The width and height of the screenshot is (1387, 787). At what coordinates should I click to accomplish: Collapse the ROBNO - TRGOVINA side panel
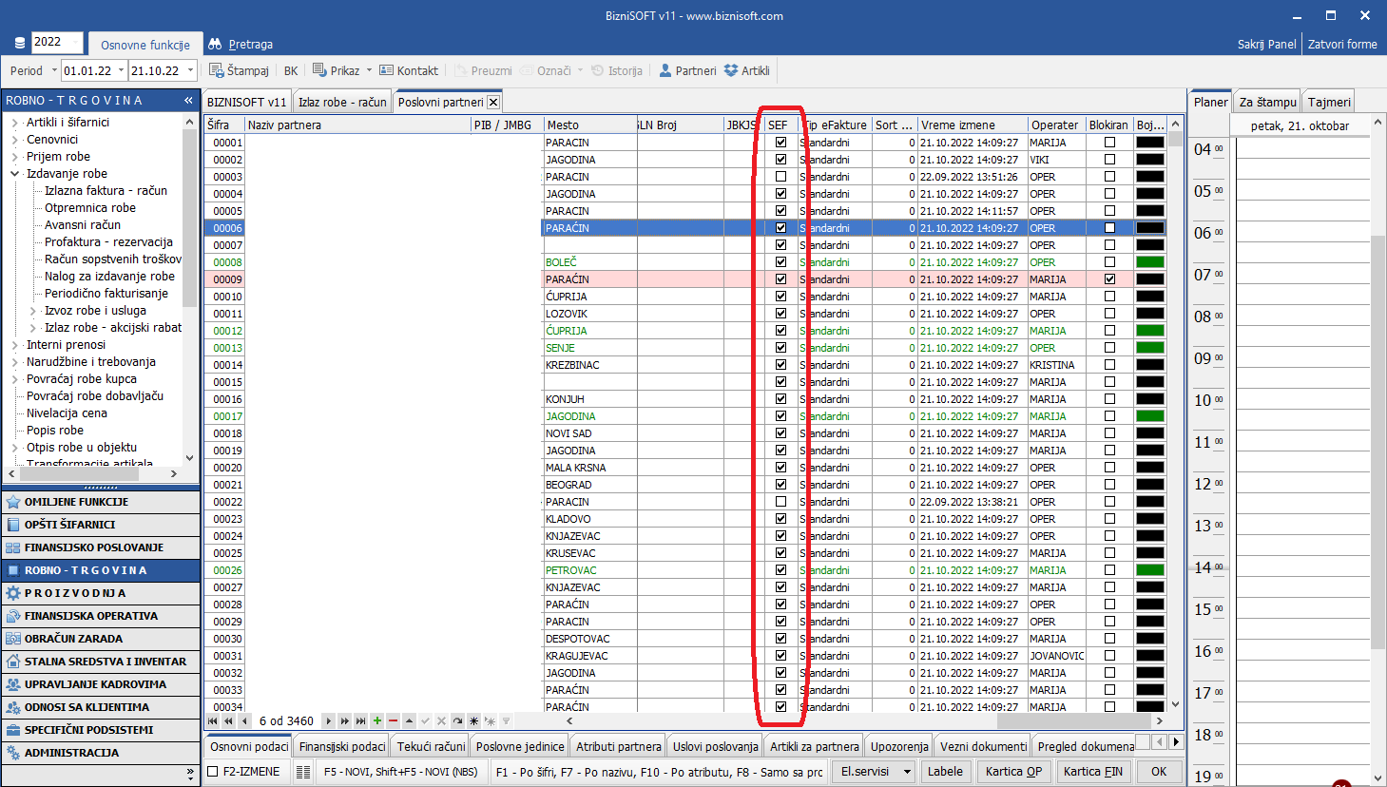(188, 100)
